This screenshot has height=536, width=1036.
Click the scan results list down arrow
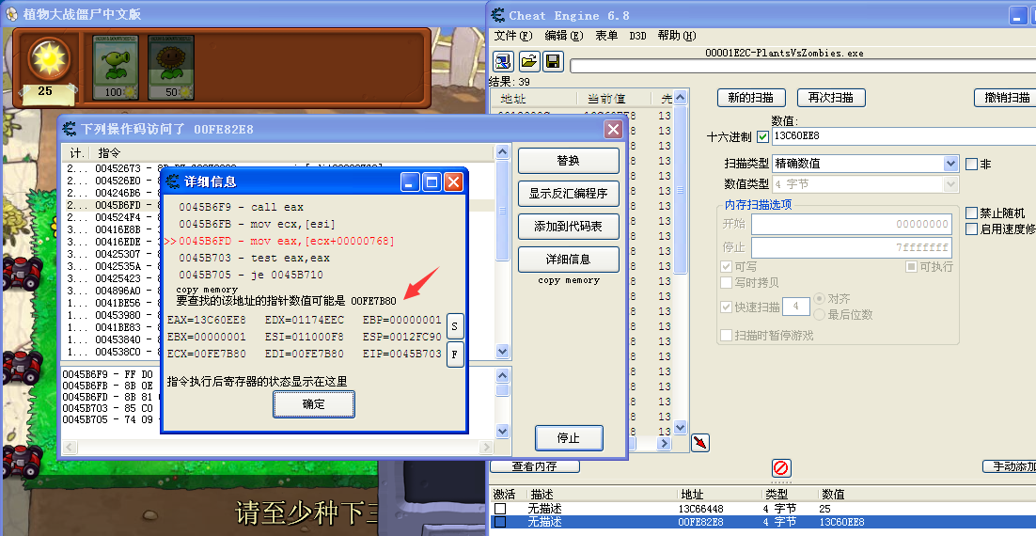pyautogui.click(x=681, y=427)
